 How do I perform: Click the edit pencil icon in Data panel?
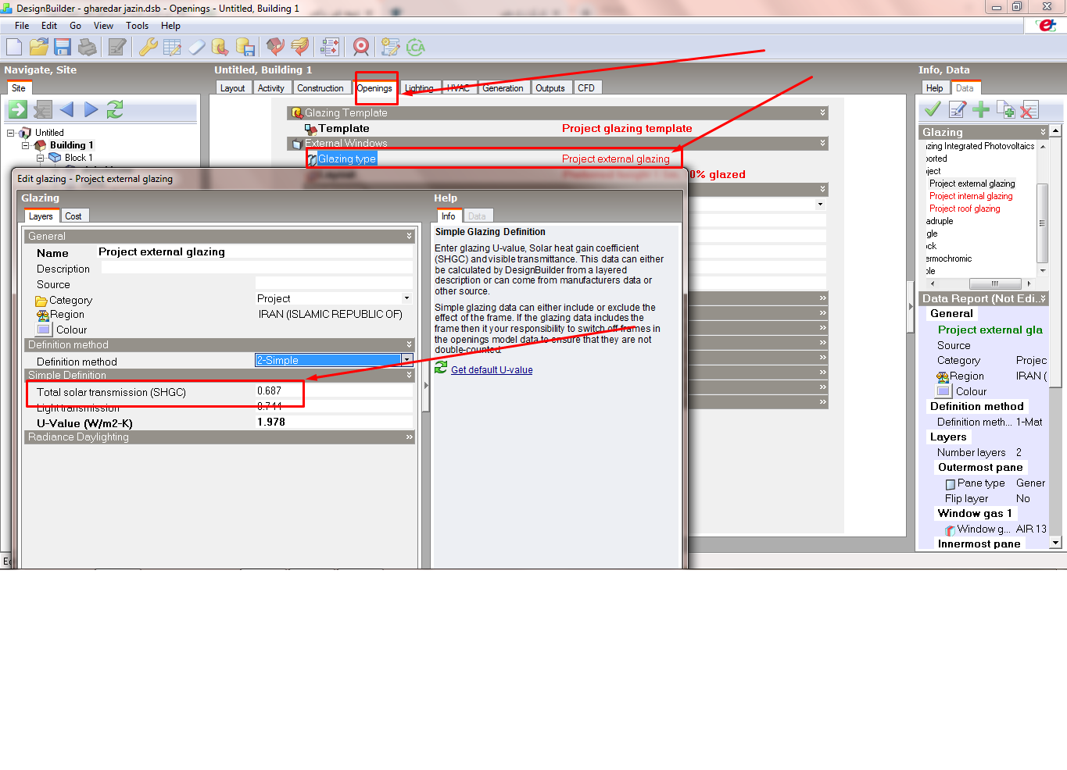click(957, 109)
